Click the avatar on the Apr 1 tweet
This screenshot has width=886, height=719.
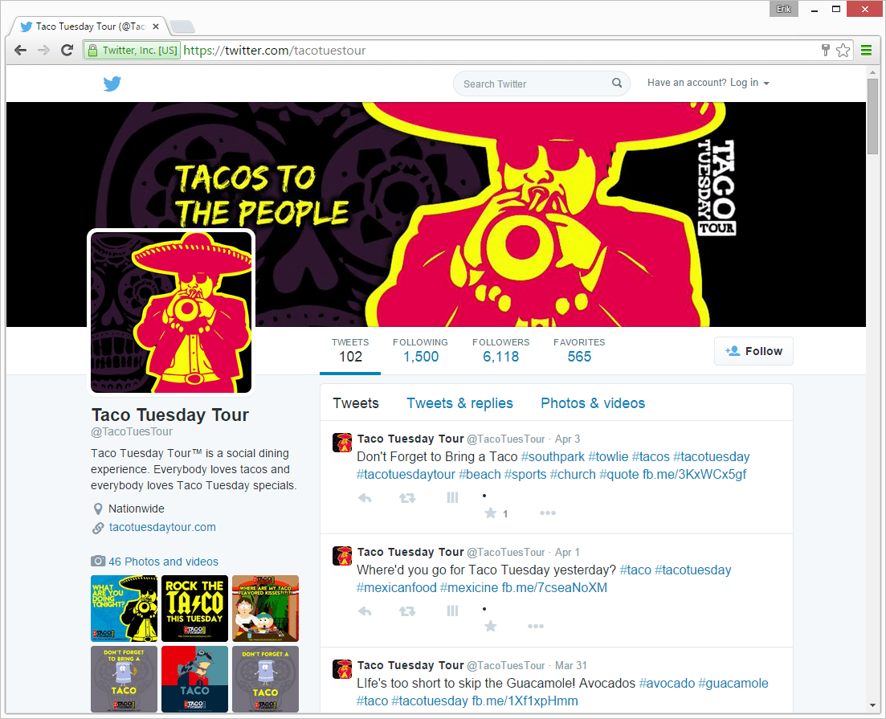point(342,556)
